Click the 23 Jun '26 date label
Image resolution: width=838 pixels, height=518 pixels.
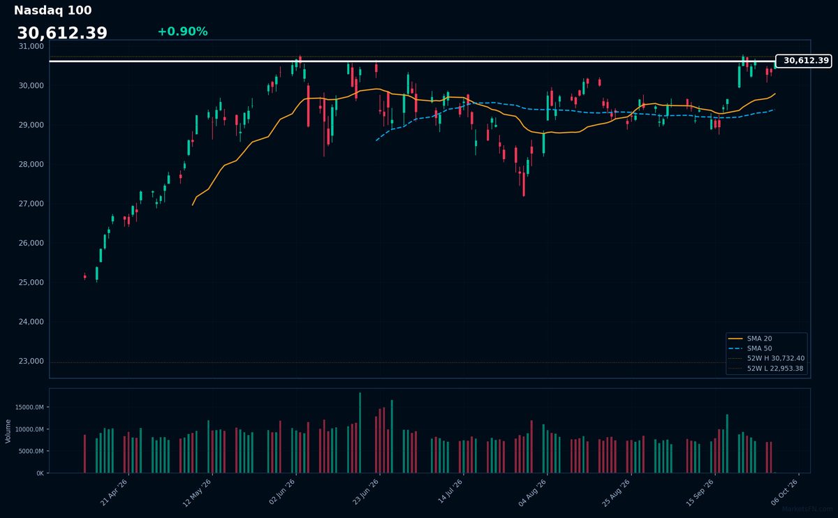click(366, 492)
